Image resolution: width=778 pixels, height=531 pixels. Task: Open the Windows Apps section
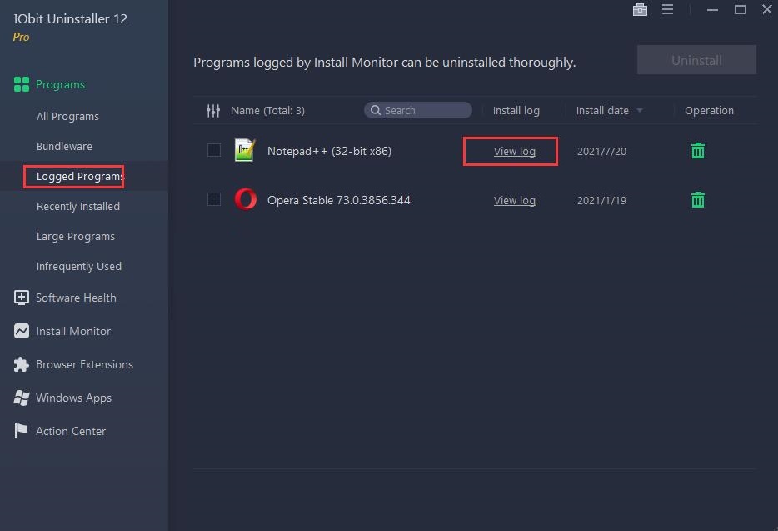click(x=74, y=398)
